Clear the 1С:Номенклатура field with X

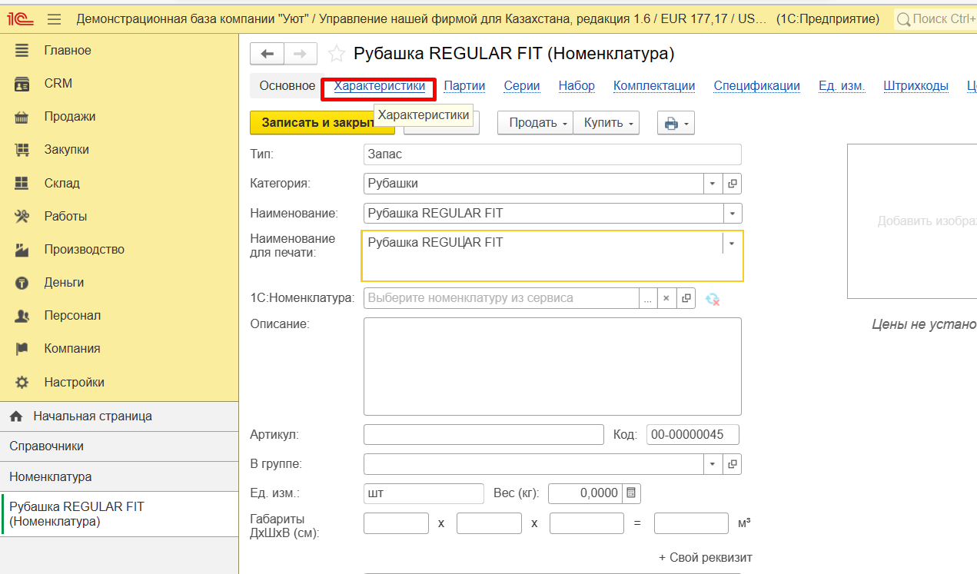coord(667,298)
